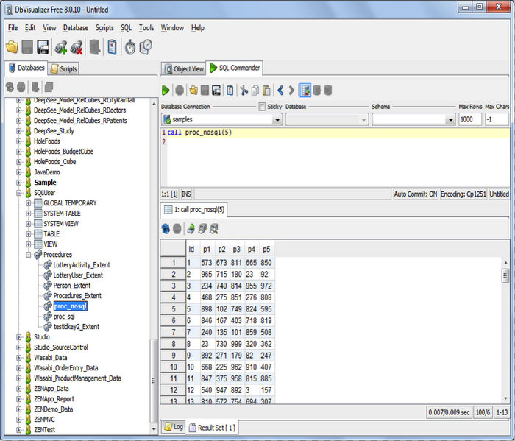Open the Tools menu
Image resolution: width=515 pixels, height=441 pixels.
click(x=146, y=28)
